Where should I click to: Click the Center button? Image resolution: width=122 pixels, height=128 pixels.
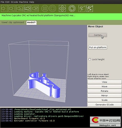(x=98, y=35)
